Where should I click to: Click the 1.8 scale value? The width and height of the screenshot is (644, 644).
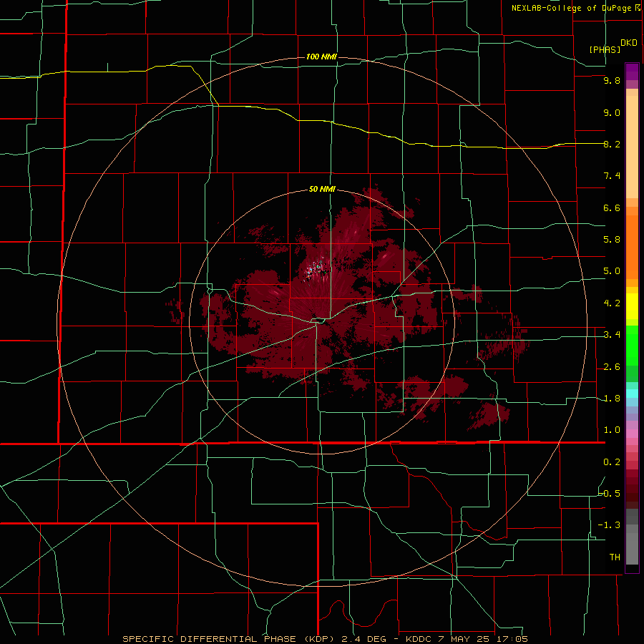612,399
